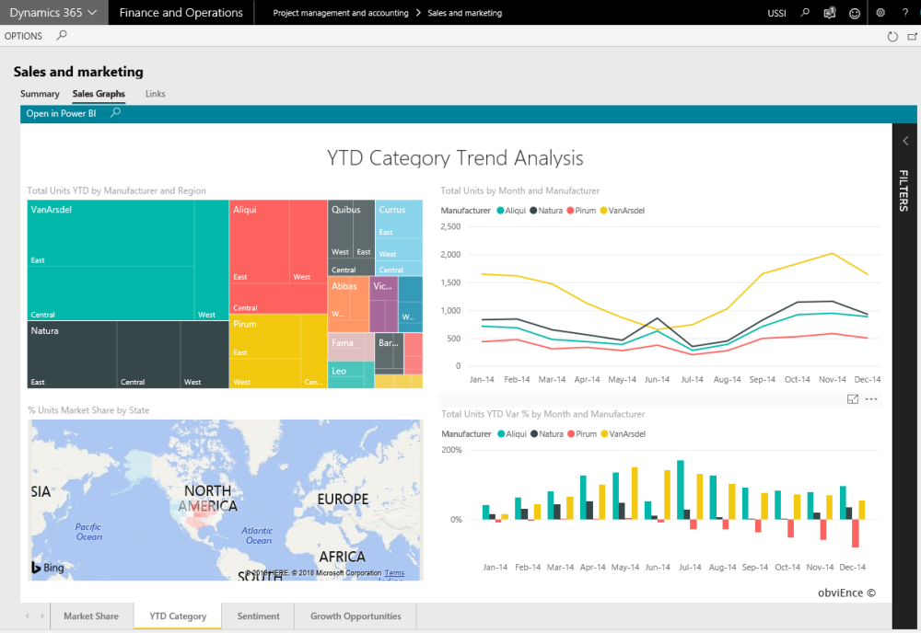Switch to the Summary tab

point(40,94)
